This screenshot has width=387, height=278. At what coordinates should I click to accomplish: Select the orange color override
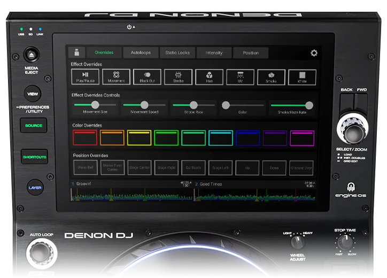[112, 137]
